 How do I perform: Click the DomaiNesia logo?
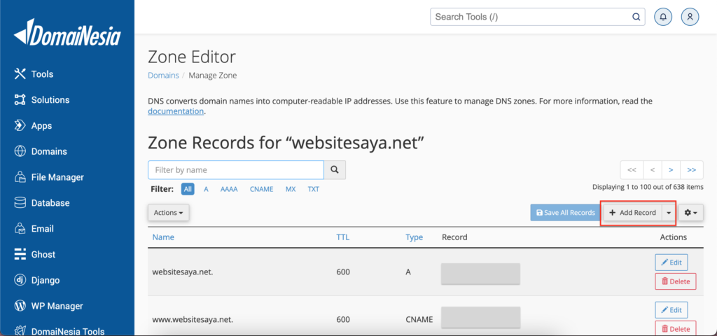pyautogui.click(x=67, y=32)
